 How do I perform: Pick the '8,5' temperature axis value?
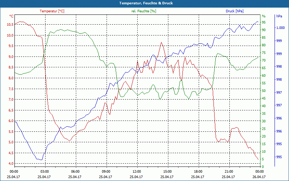pos(11,67)
